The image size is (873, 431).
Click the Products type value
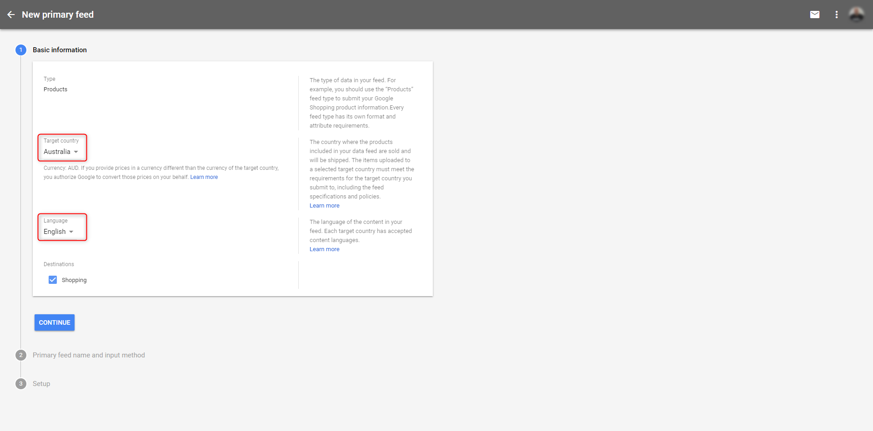pos(55,89)
